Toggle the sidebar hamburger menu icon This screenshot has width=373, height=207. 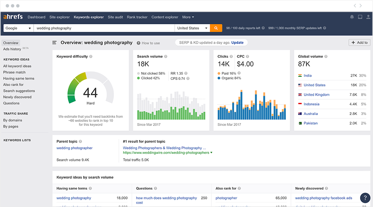(x=54, y=42)
